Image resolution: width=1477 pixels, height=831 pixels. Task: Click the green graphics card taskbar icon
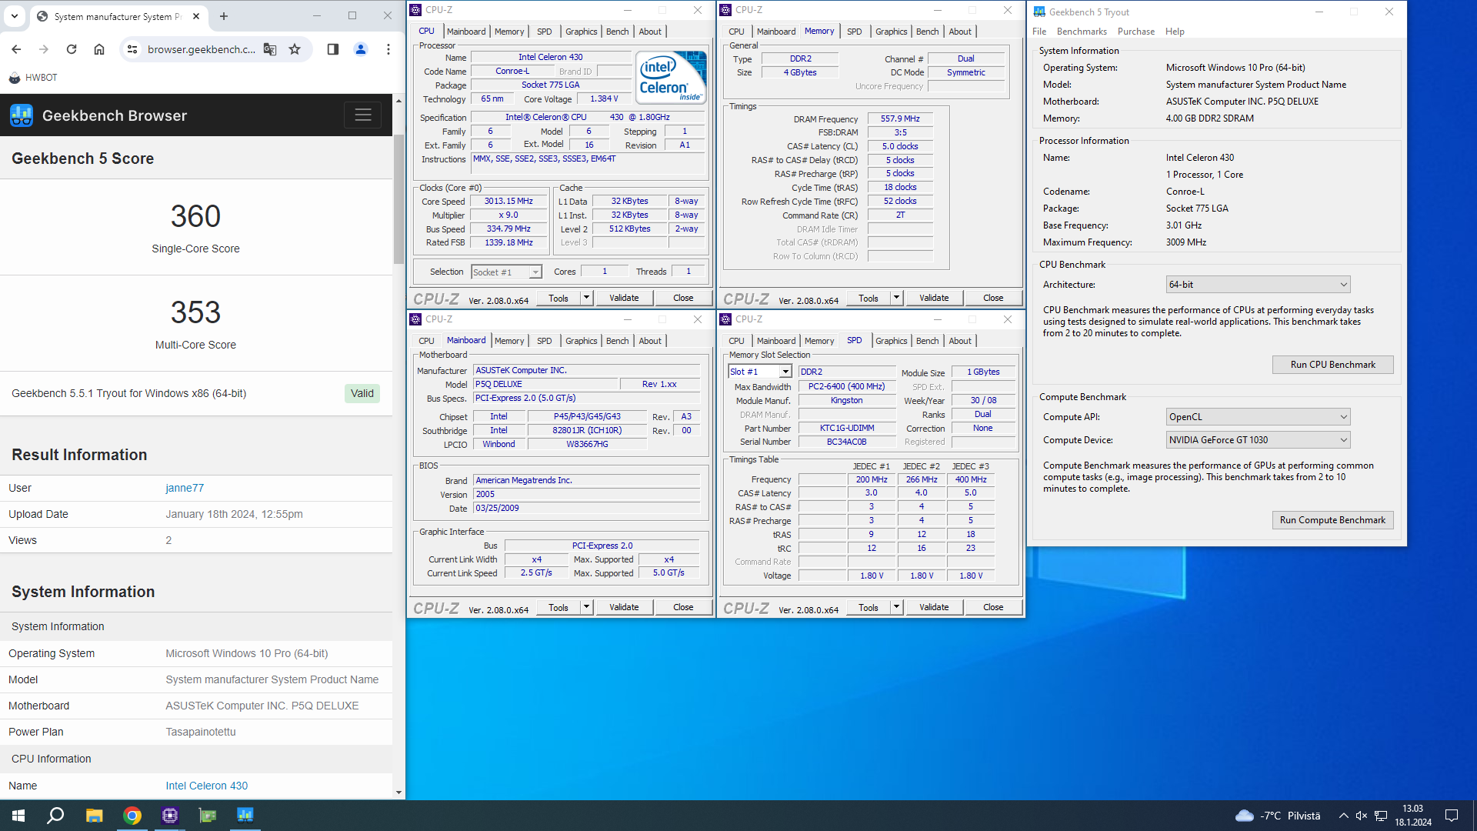pos(208,816)
